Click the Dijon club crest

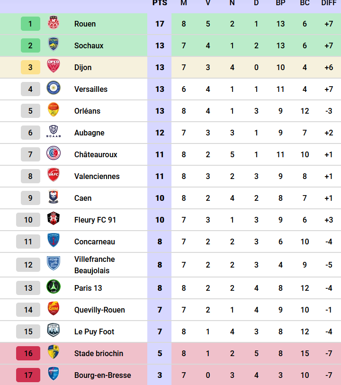point(53,67)
